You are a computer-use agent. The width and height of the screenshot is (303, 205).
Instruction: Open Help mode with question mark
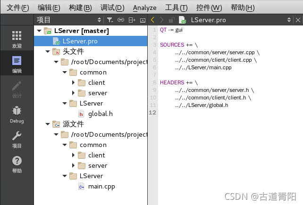(x=17, y=164)
